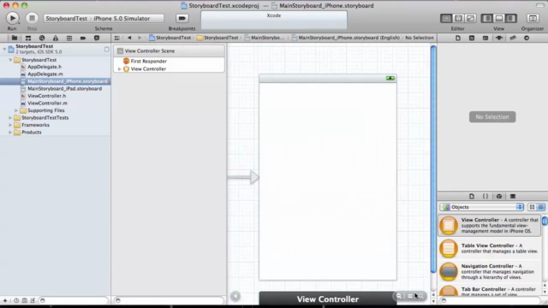The image size is (548, 308).
Task: Zoom out the storyboard canvas
Action: tap(399, 296)
